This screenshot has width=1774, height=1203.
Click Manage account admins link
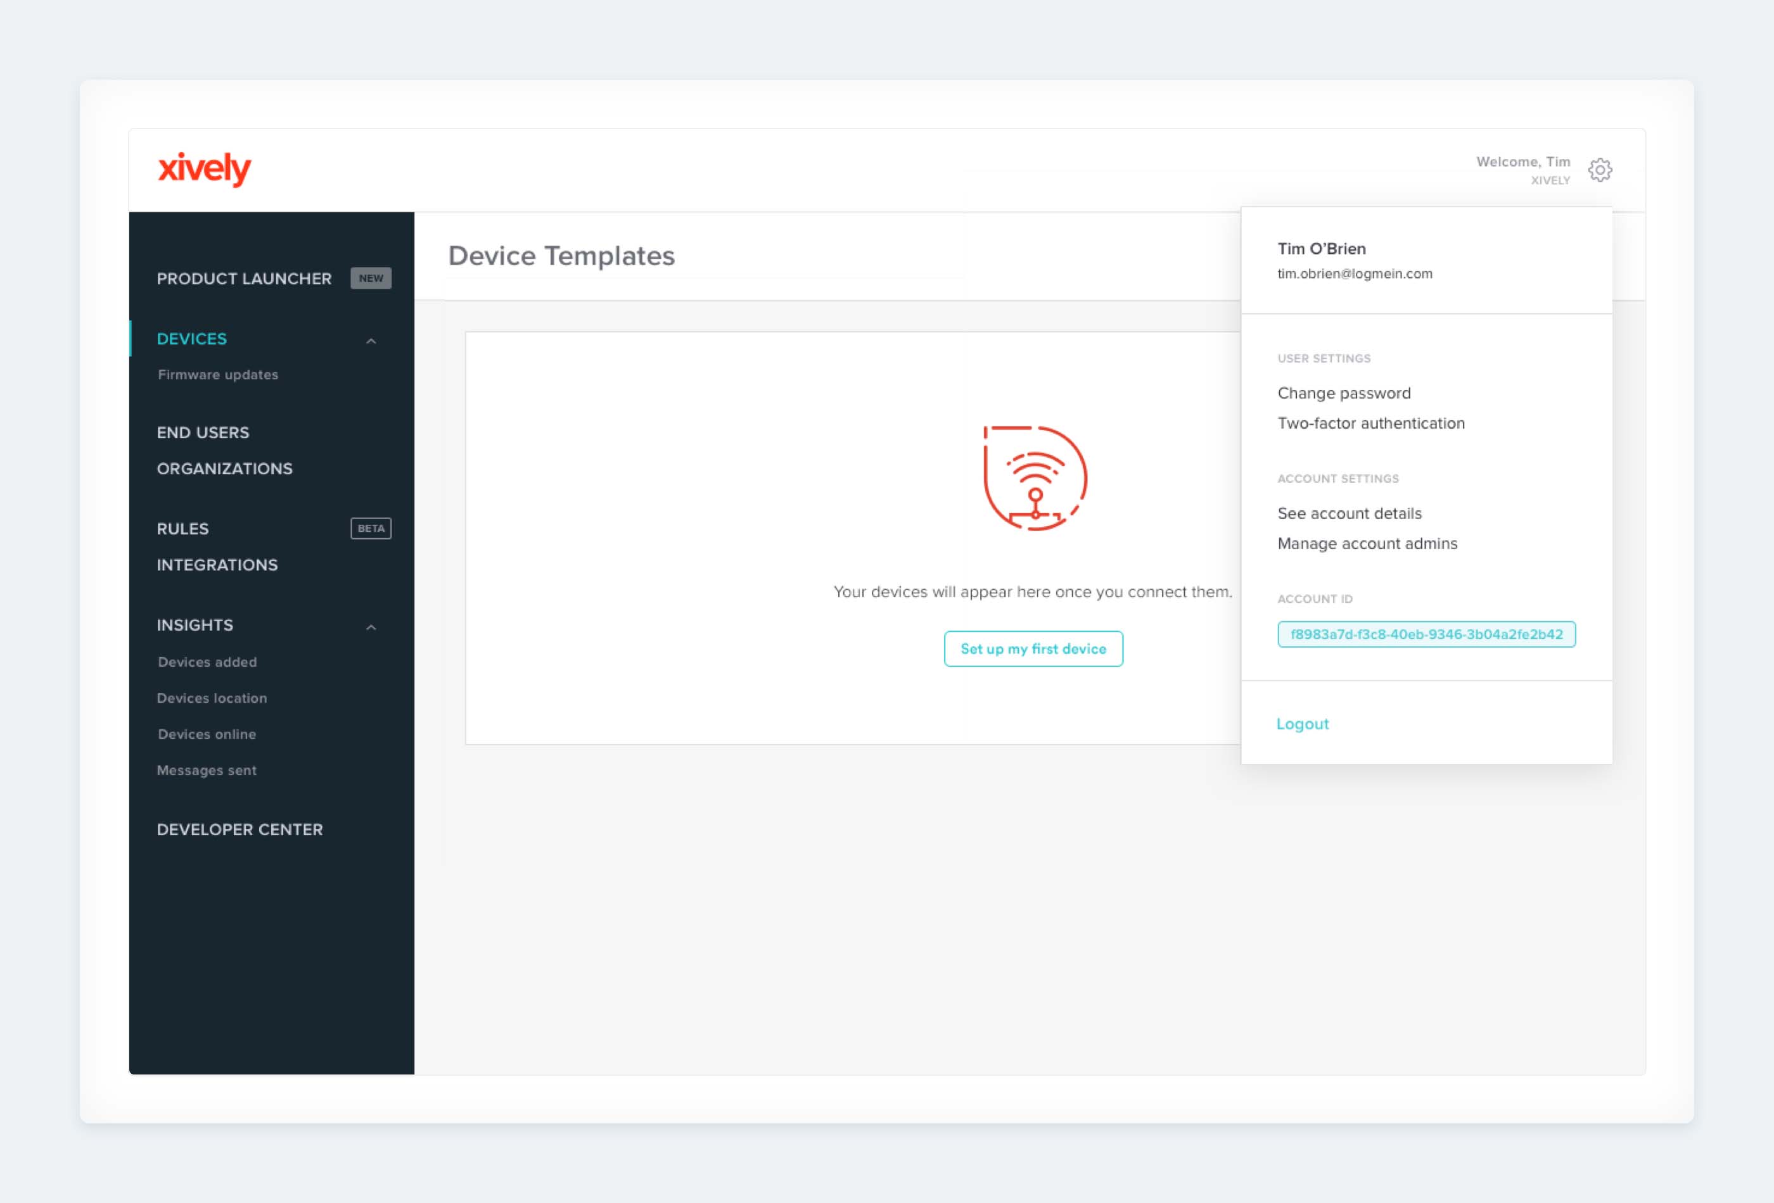coord(1367,544)
